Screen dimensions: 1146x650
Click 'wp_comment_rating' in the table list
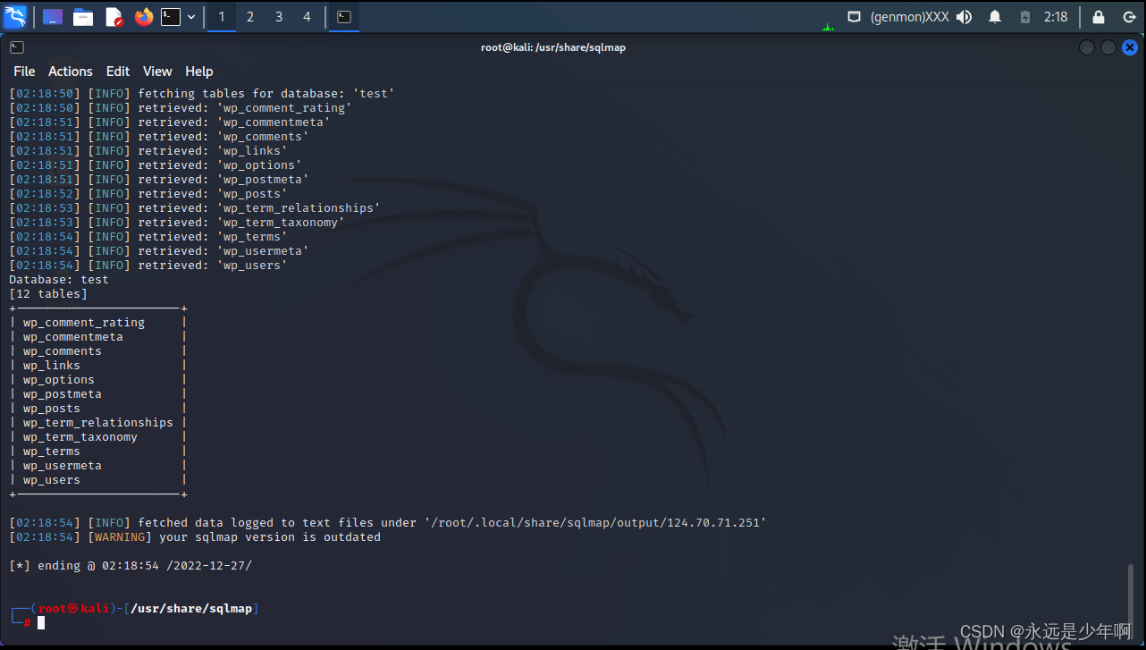click(x=84, y=323)
